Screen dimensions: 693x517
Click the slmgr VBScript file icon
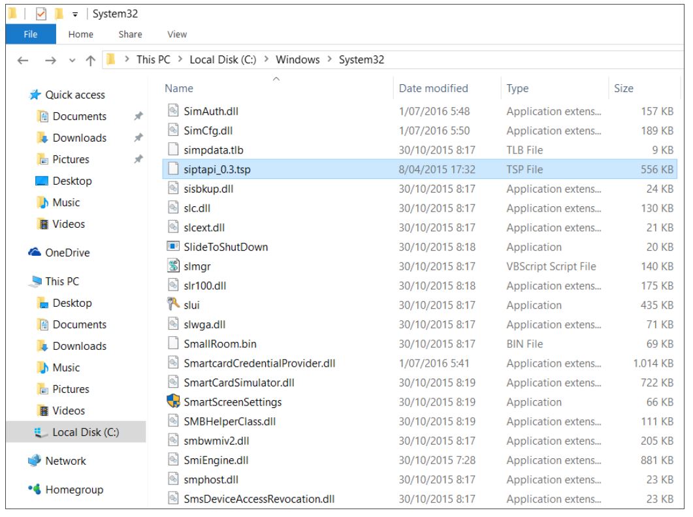tap(172, 266)
